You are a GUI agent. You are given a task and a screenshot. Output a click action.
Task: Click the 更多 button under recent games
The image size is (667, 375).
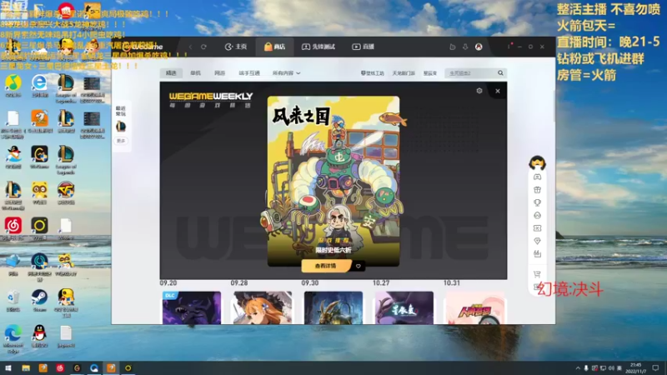tap(121, 141)
